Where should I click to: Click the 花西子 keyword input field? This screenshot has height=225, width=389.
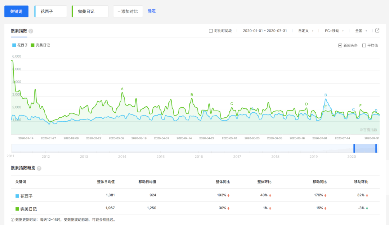[51, 12]
